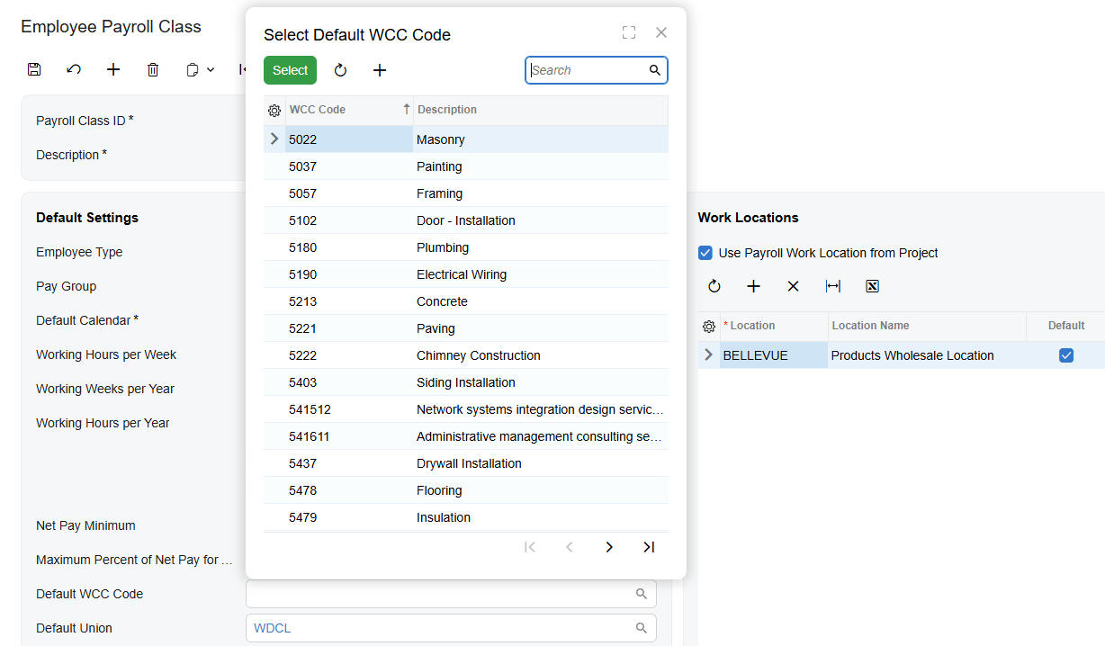
Task: Select code 5403 Siding Installation
Action: tap(466, 382)
